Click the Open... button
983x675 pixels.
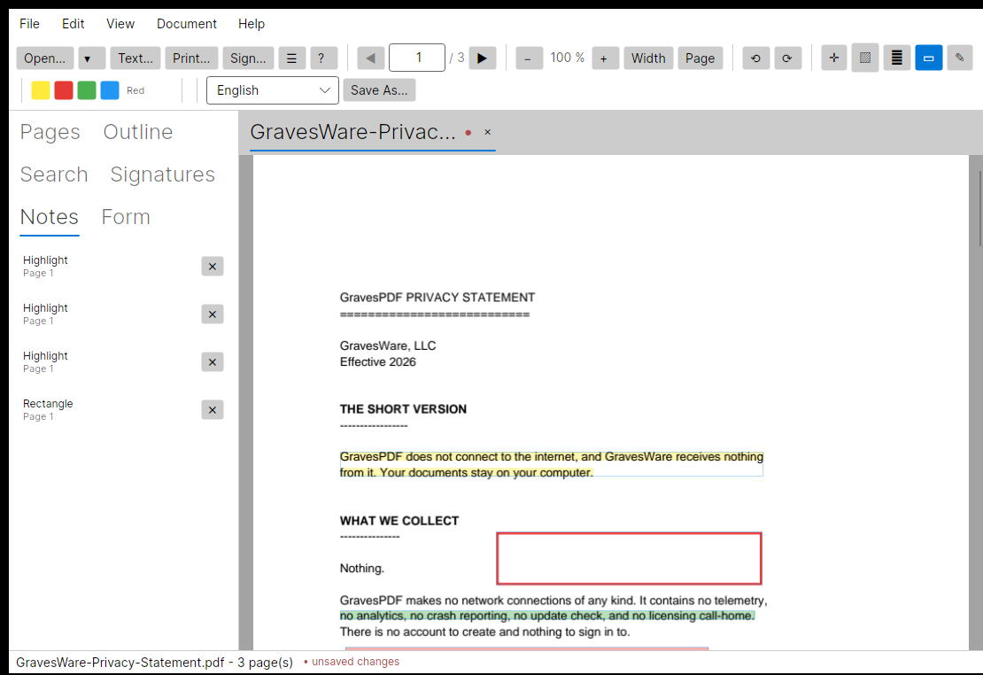point(44,58)
